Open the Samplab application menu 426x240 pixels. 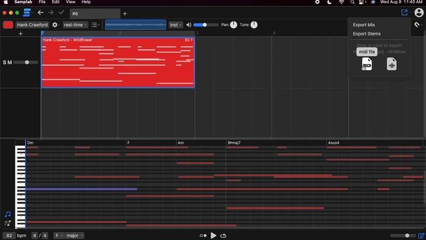23,2
